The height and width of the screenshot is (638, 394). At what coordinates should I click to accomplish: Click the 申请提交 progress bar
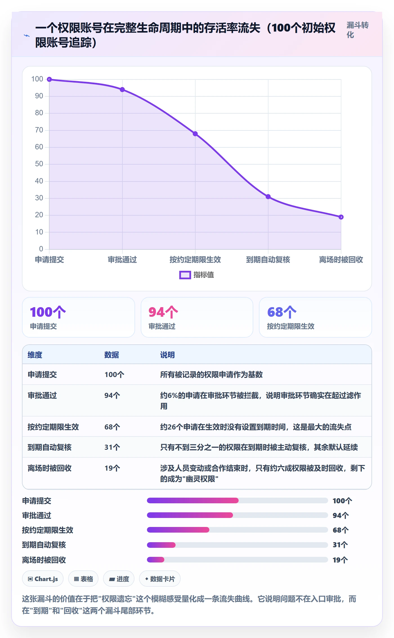tap(238, 500)
